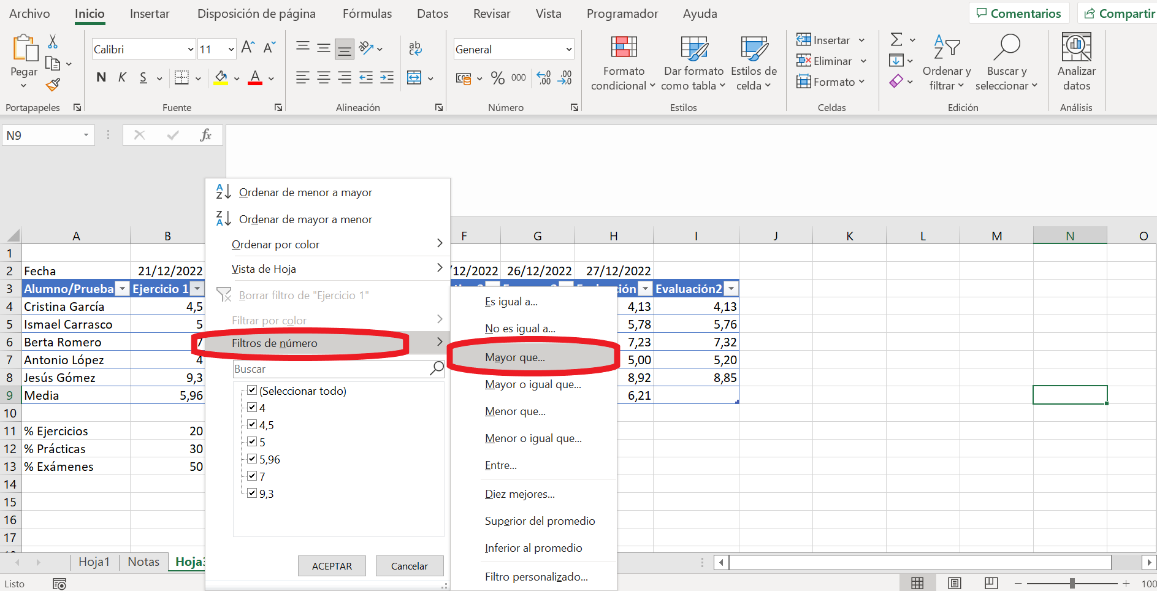Open Buscar y seleccionar magnifier tool
Image resolution: width=1157 pixels, height=591 pixels.
point(1006,63)
